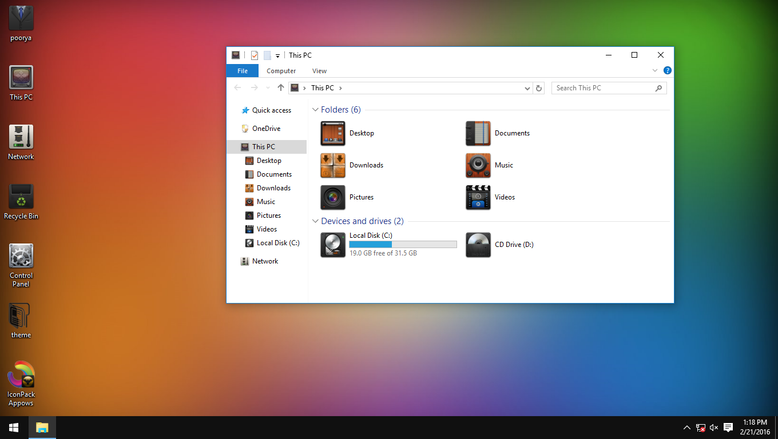Collapse the Folders (6) section
Screen dimensions: 778x439
click(315, 109)
